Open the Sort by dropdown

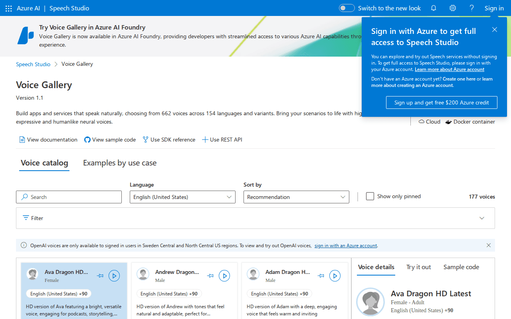pos(296,197)
